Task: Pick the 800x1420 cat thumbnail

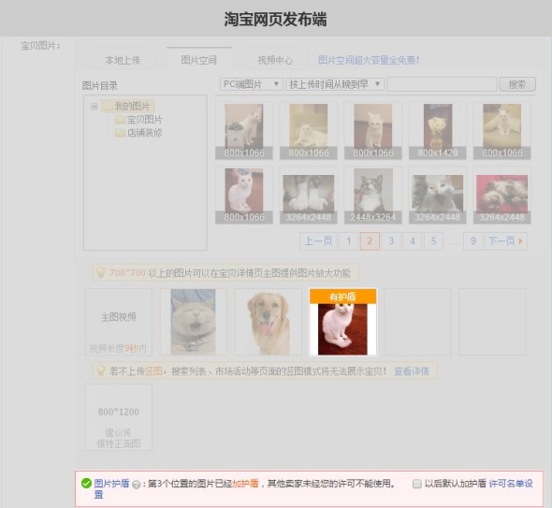Action: click(x=438, y=131)
